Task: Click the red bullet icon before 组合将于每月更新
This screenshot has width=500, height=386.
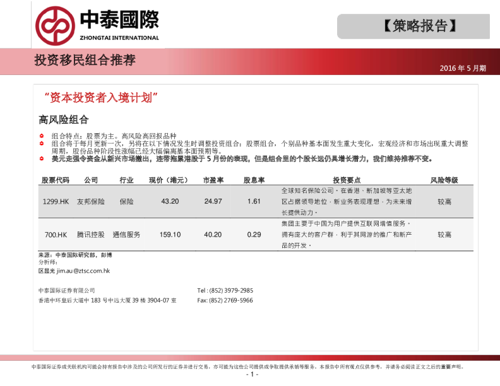Action: (42, 144)
